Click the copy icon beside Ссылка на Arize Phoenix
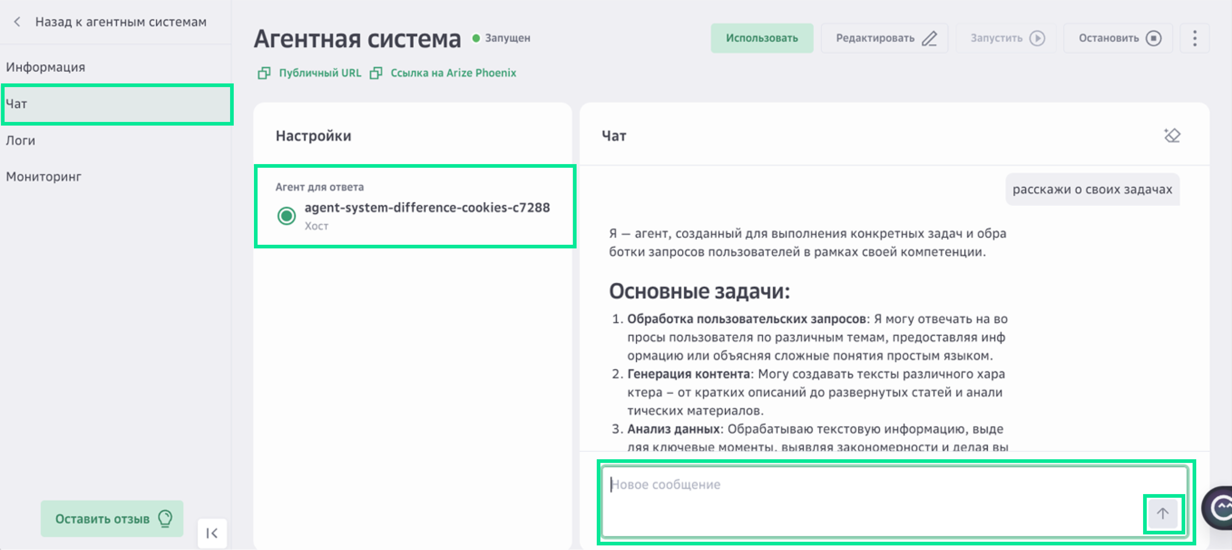Image resolution: width=1232 pixels, height=550 pixels. tap(377, 73)
